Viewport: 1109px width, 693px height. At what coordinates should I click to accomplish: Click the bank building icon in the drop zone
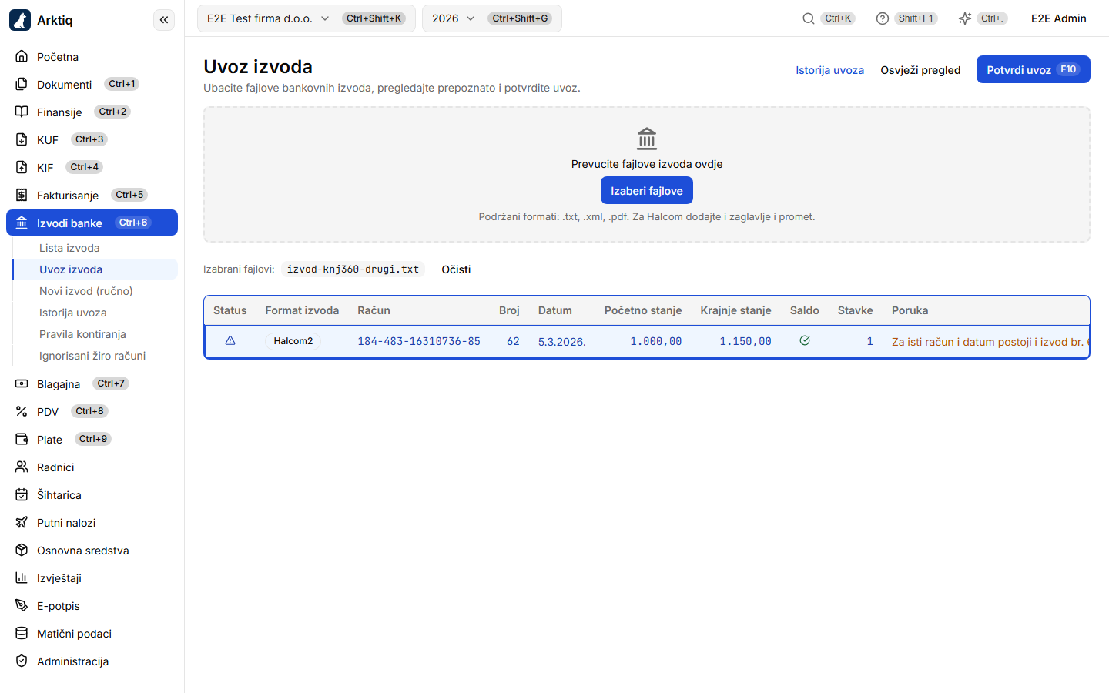click(647, 139)
